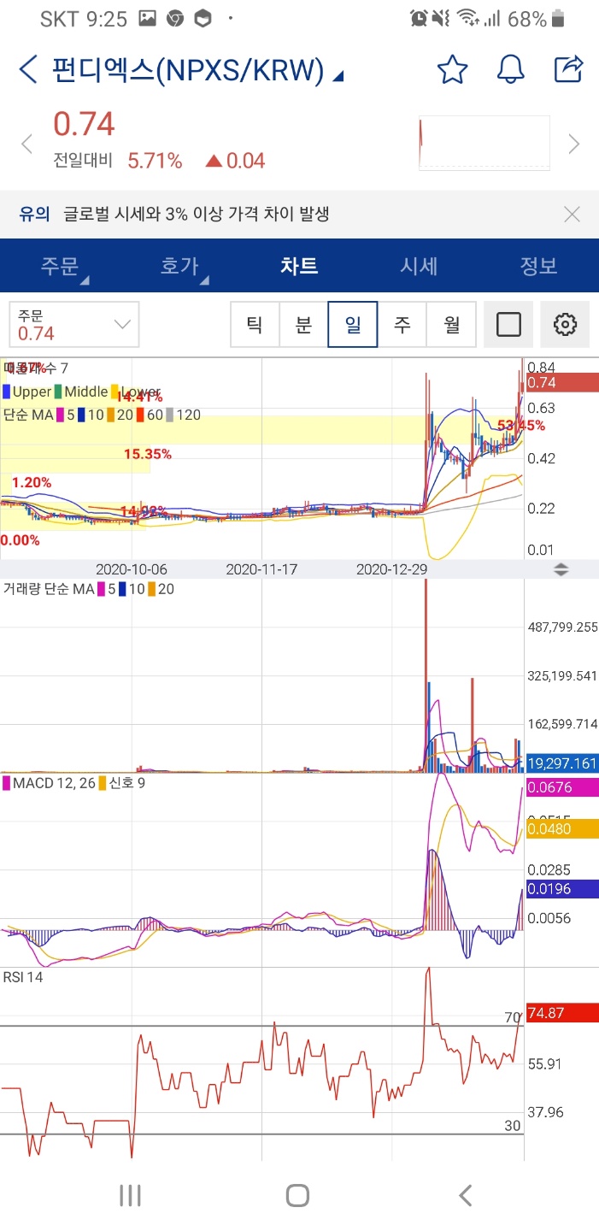Tap the Wi-Fi status icon

[467, 18]
